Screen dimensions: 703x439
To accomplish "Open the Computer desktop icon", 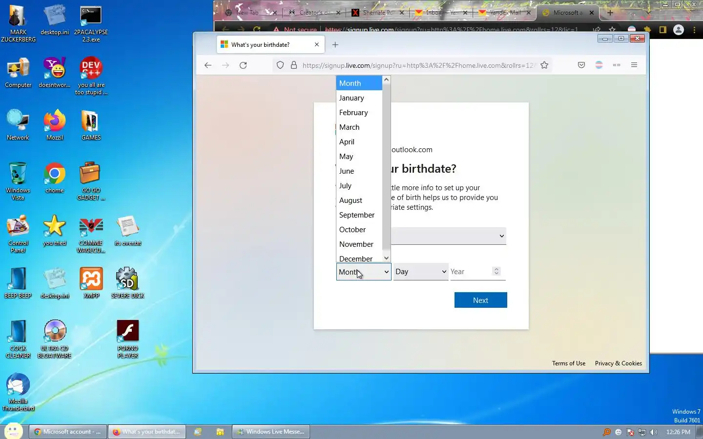I will tap(18, 73).
